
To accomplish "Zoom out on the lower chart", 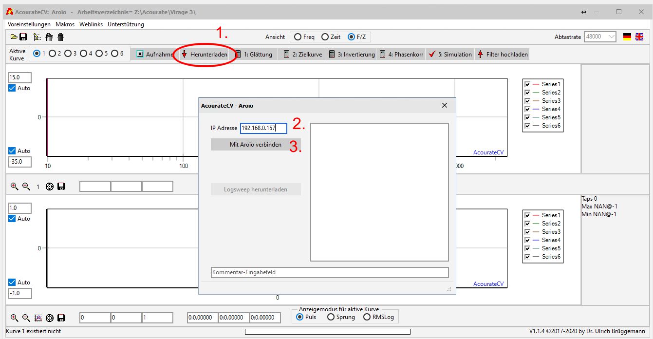I will (x=26, y=318).
